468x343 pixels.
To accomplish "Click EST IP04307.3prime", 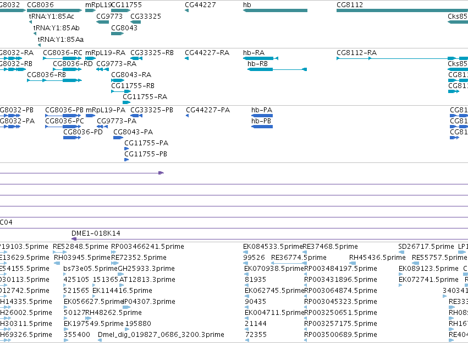I will (x=149, y=302).
